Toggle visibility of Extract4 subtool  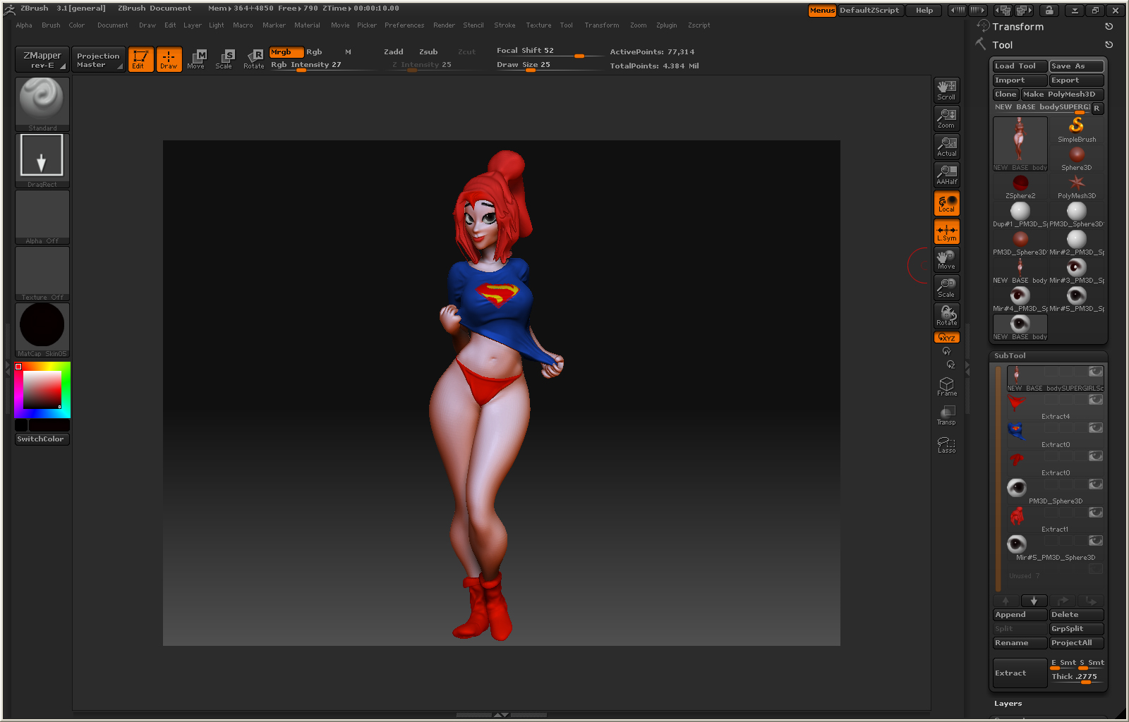tap(1095, 399)
